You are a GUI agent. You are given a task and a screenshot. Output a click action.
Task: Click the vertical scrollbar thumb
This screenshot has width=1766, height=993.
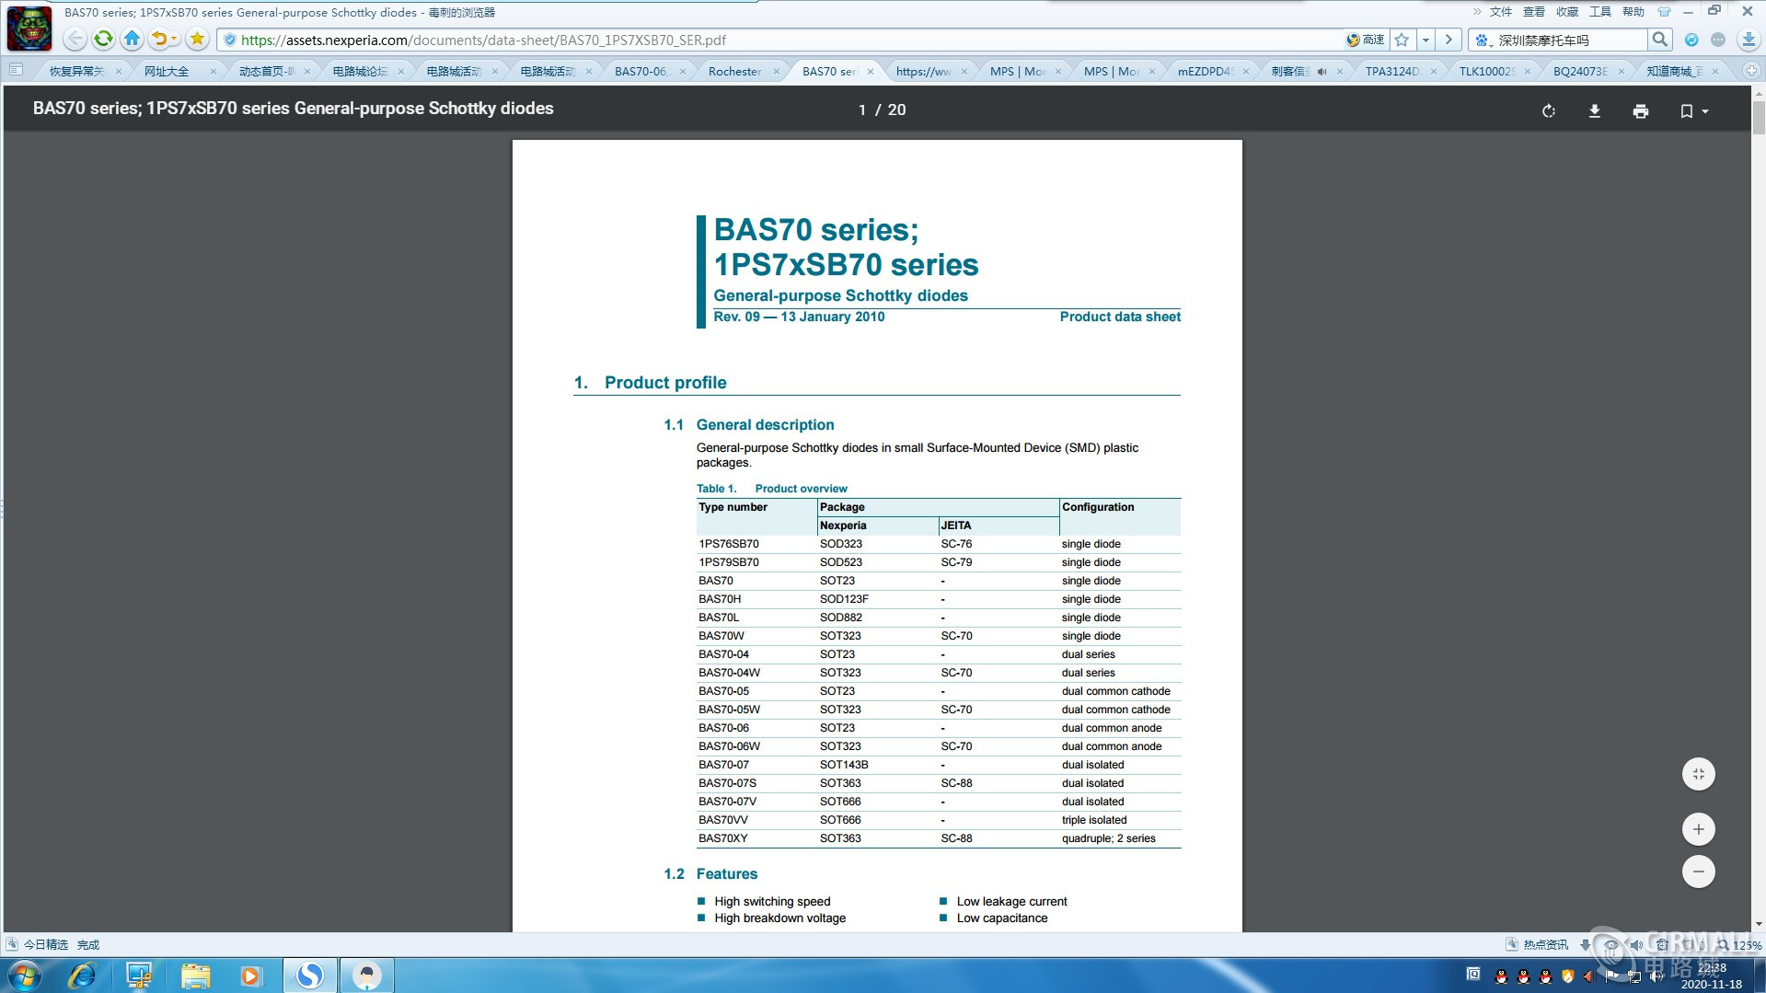coord(1759,118)
